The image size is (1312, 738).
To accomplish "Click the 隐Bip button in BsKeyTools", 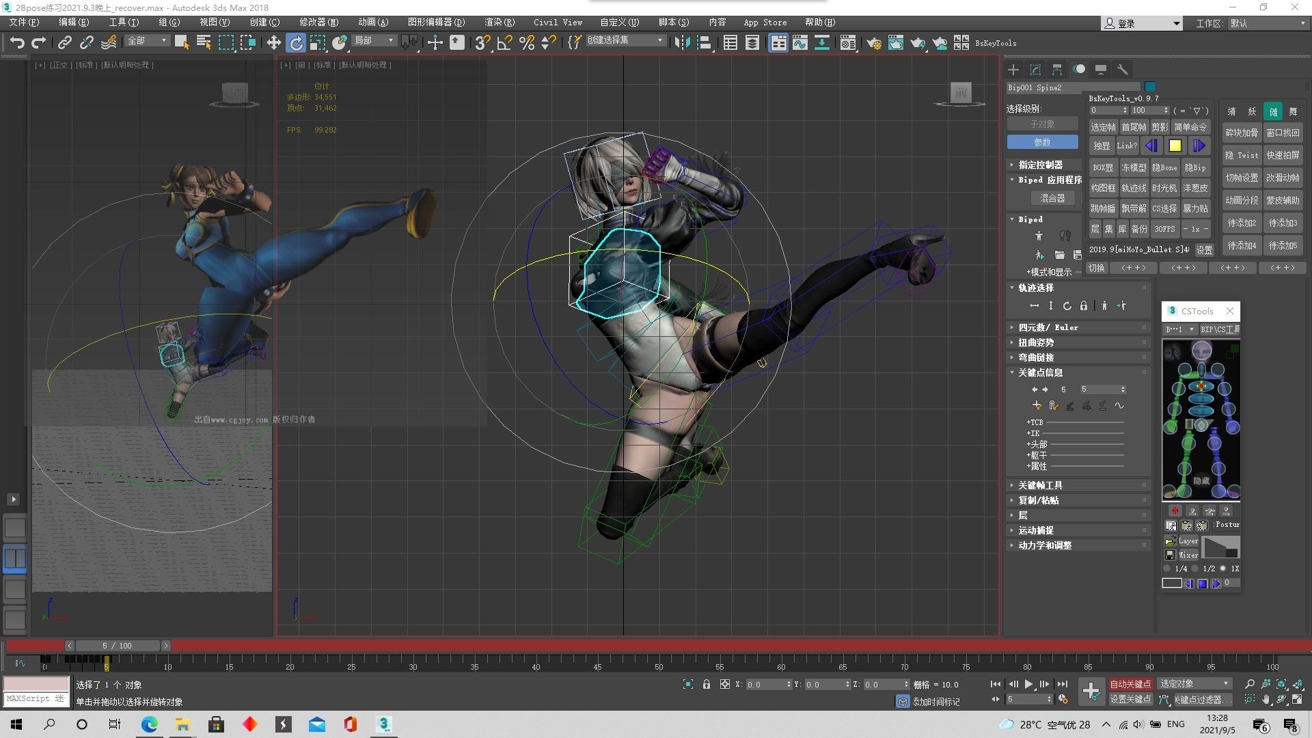I will [x=1195, y=167].
